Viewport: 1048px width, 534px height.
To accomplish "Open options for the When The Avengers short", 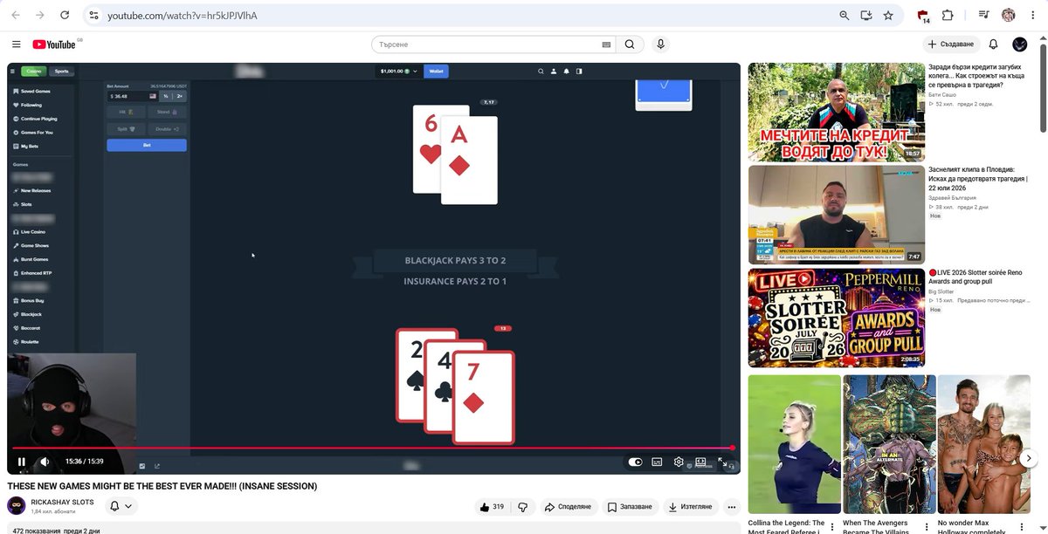I will [927, 527].
